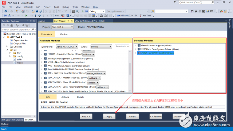Click the Start Debugging and Break icon
Image resolution: width=233 pixels, height=131 pixels.
(x=87, y=11)
